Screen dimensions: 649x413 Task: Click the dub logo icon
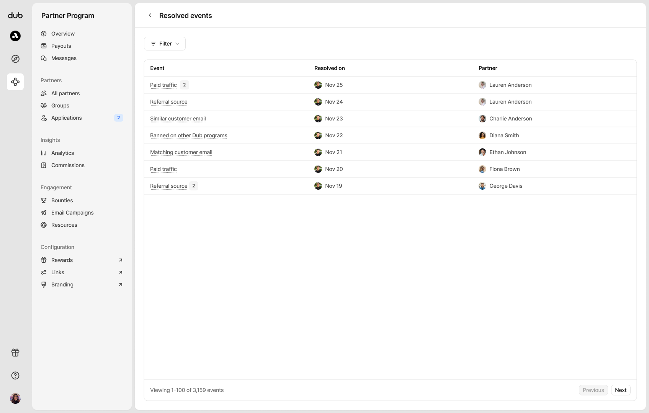pos(15,15)
